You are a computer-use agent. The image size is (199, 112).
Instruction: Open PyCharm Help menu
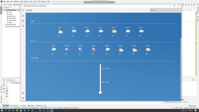click(x=49, y=1)
